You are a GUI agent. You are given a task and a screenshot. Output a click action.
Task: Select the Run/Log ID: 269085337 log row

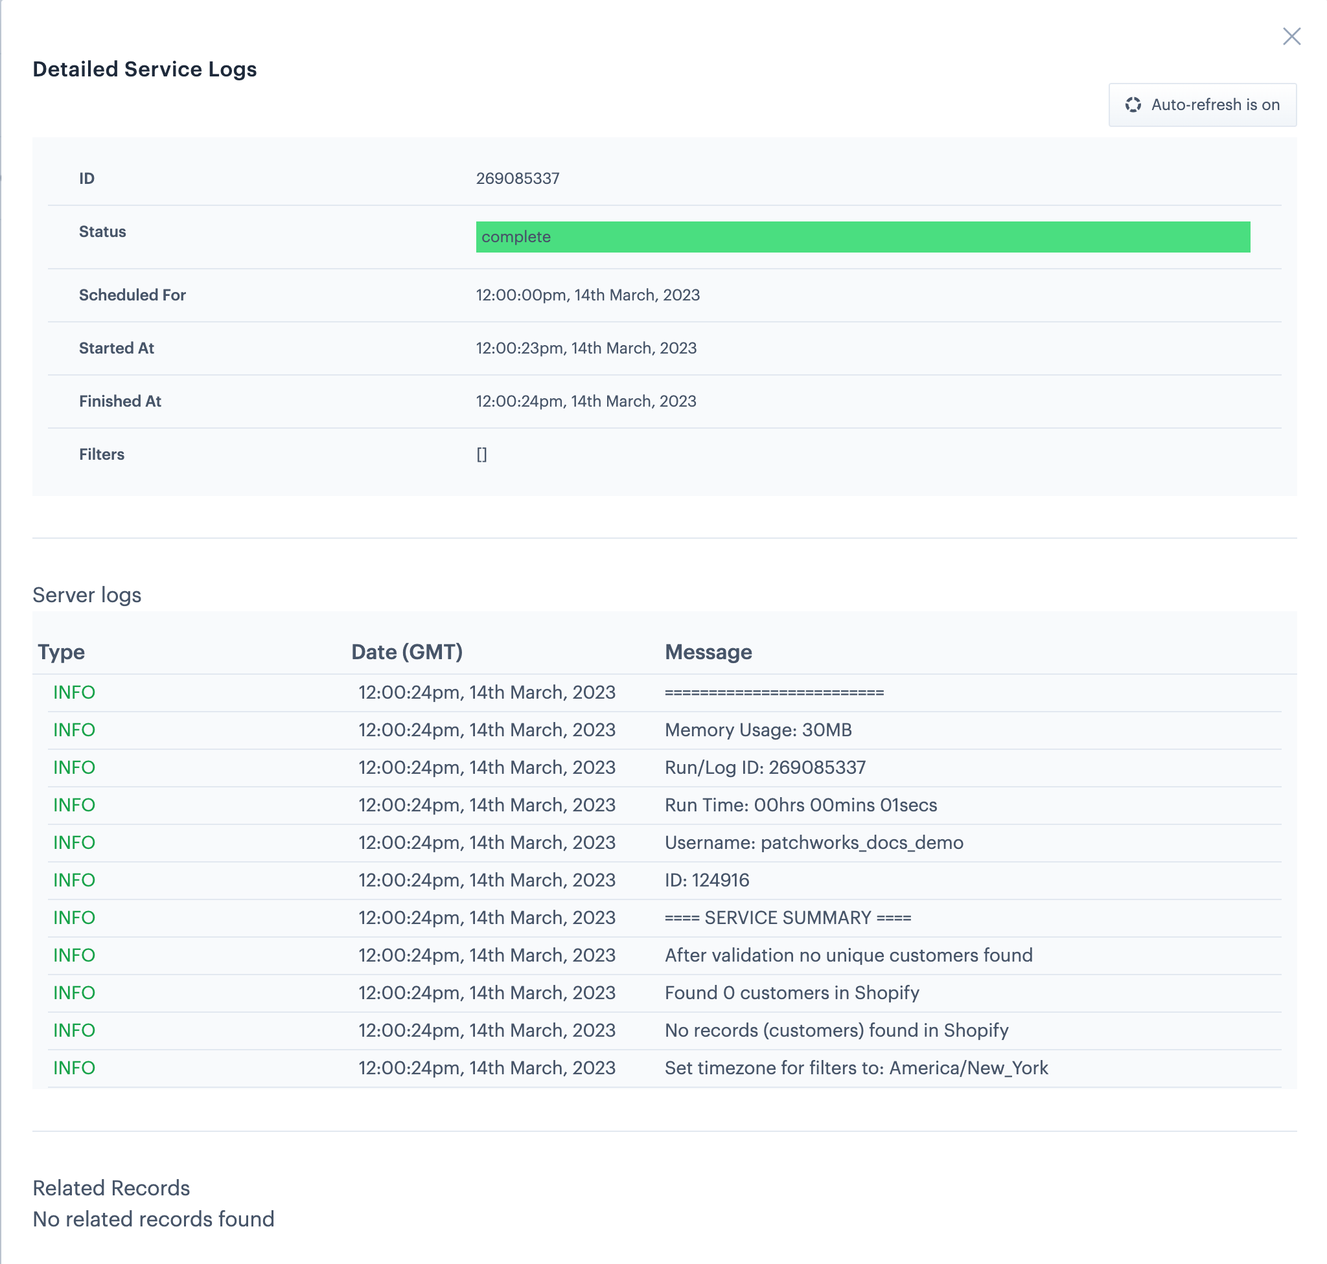[764, 767]
